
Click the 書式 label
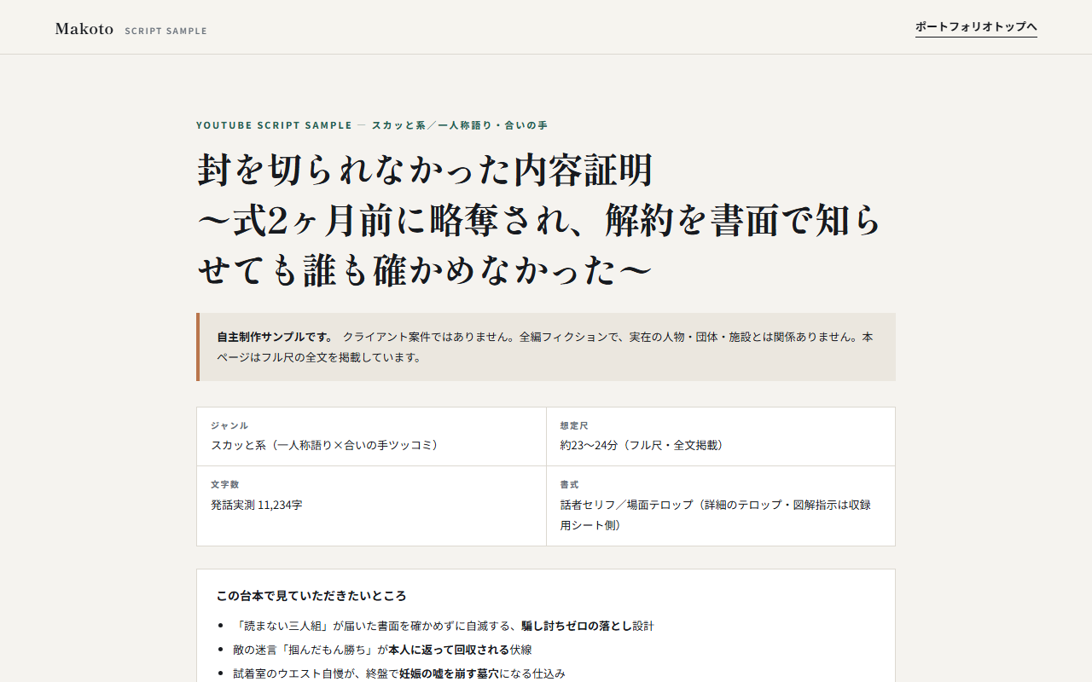coord(569,484)
